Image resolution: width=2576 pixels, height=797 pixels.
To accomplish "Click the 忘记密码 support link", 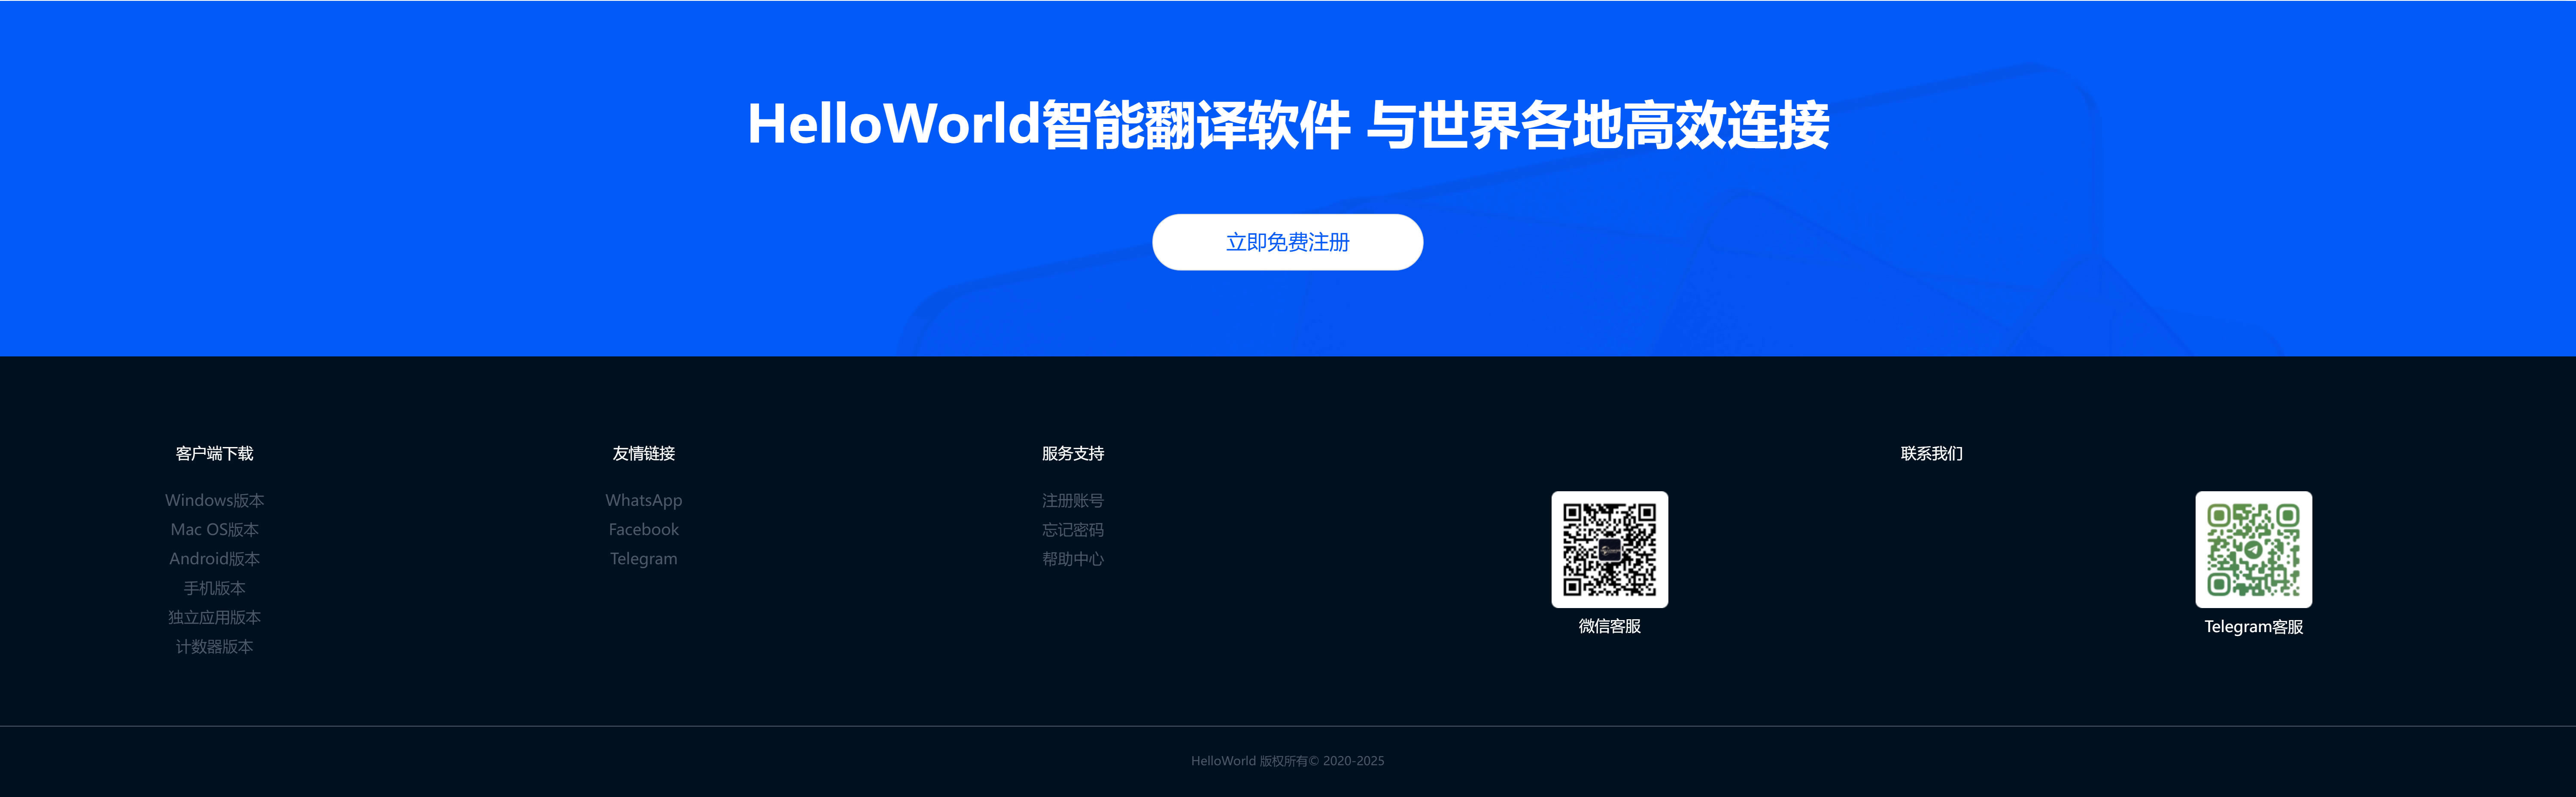I will point(1072,529).
